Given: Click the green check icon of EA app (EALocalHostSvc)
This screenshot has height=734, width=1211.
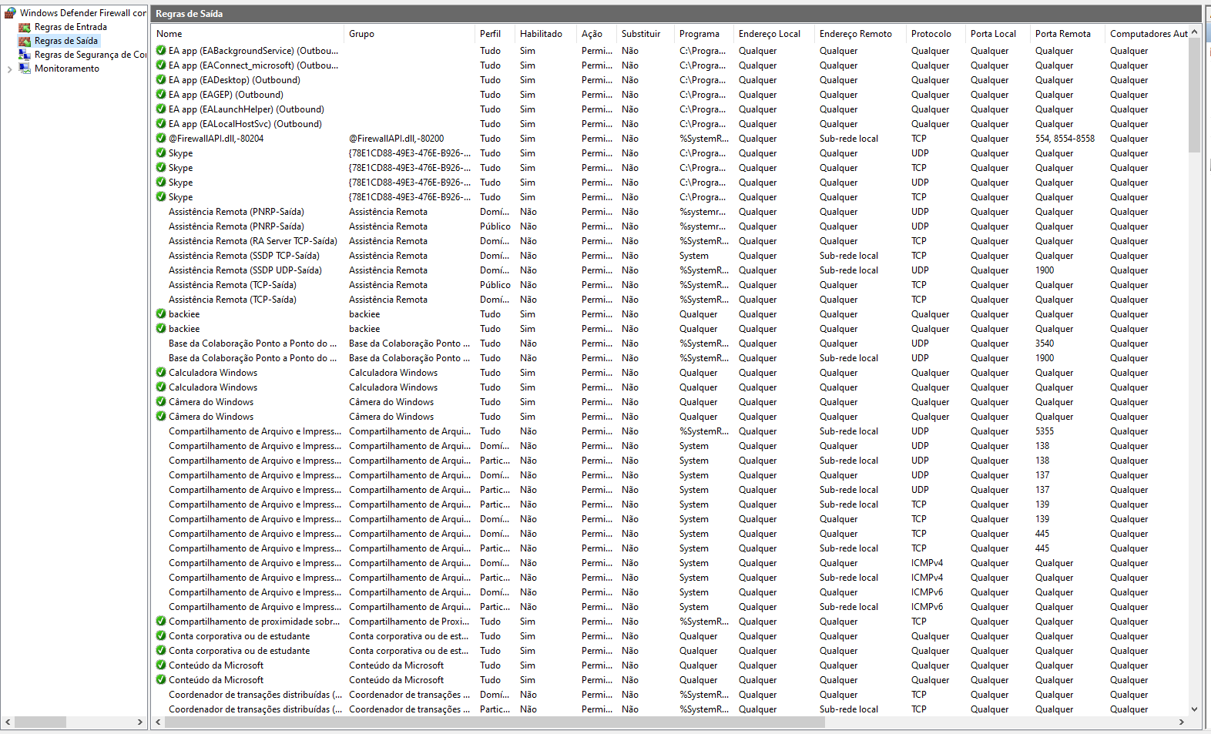Looking at the screenshot, I should tap(161, 124).
